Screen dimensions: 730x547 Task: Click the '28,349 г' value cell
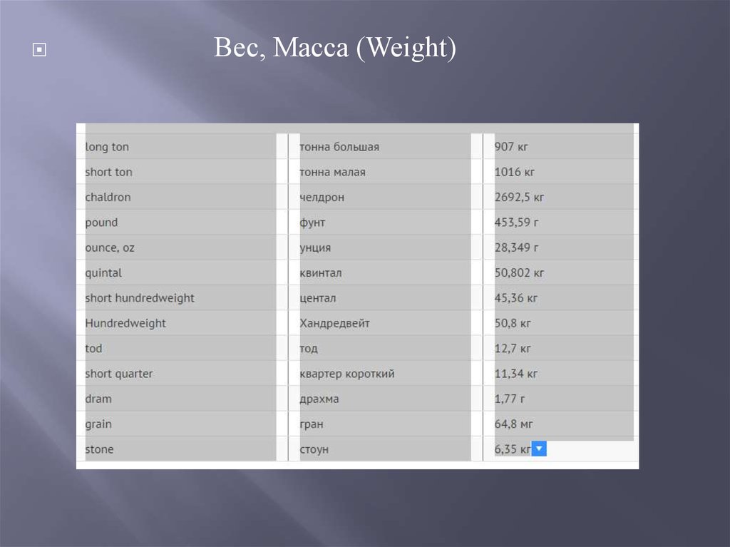516,247
